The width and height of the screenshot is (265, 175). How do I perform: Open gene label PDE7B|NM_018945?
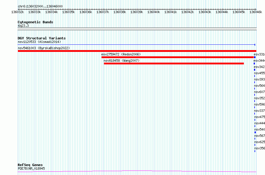(x=31, y=168)
